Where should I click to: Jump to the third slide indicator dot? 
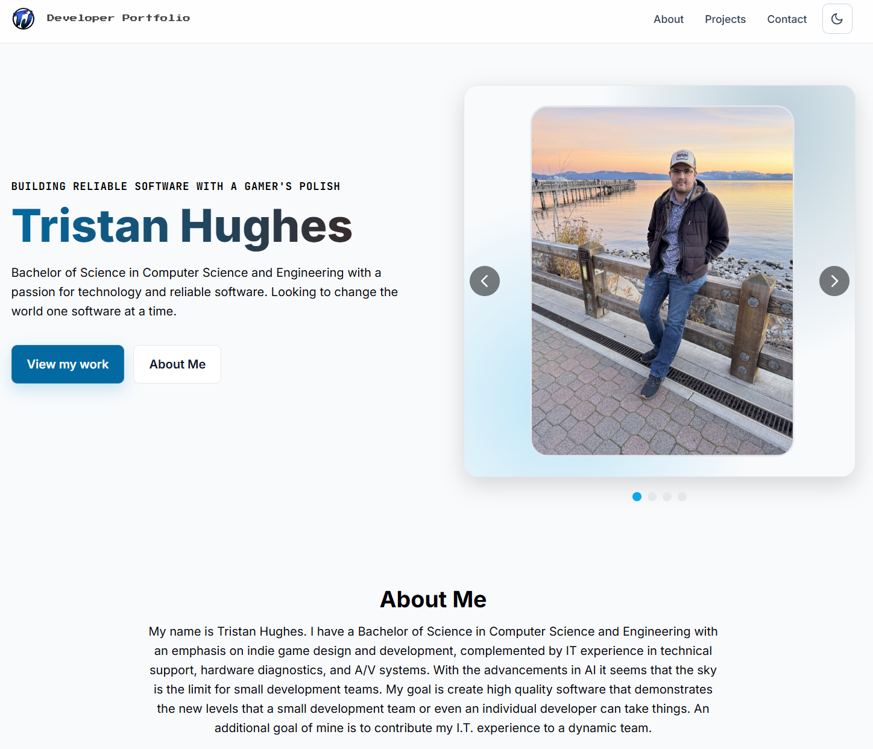(667, 496)
